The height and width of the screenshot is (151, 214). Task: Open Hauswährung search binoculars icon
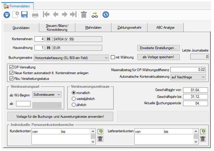(x=48, y=48)
